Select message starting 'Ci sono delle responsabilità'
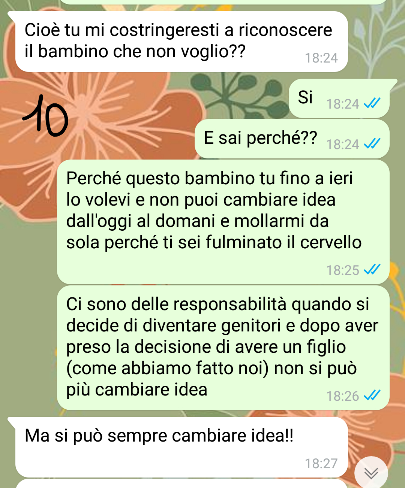This screenshot has width=405, height=488. [x=223, y=348]
